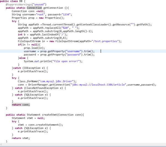
Task: Click the highlighted return conn statement
Action: pos(21,105)
